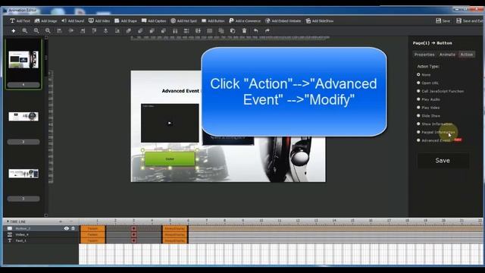
Task: Click the Animation Editor title bar icon
Action: [5, 10]
